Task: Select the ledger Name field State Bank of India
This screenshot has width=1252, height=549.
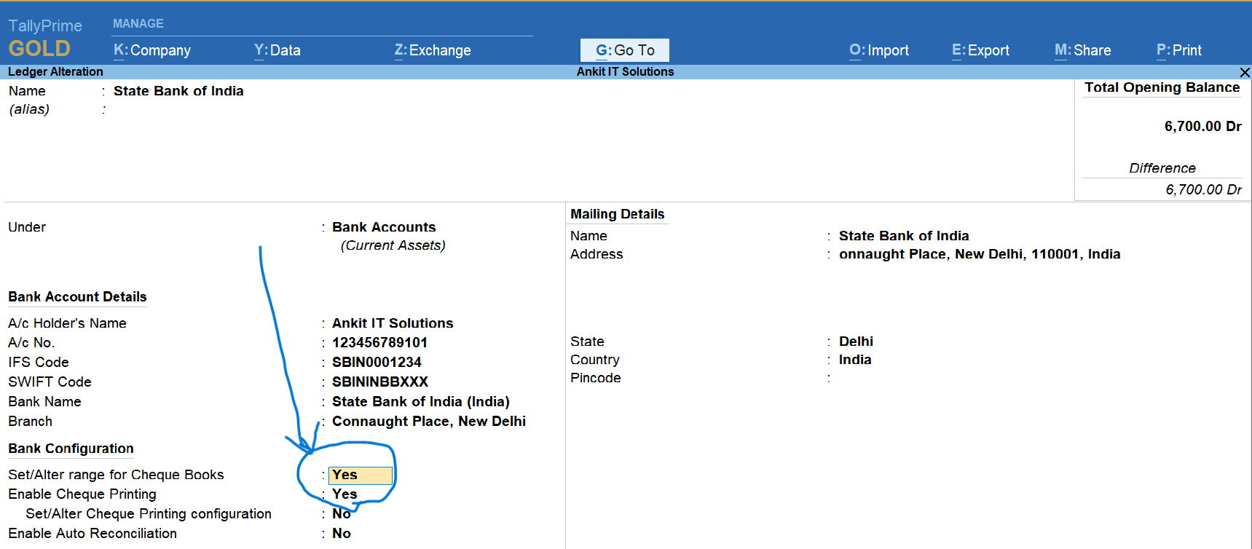Action: [178, 91]
